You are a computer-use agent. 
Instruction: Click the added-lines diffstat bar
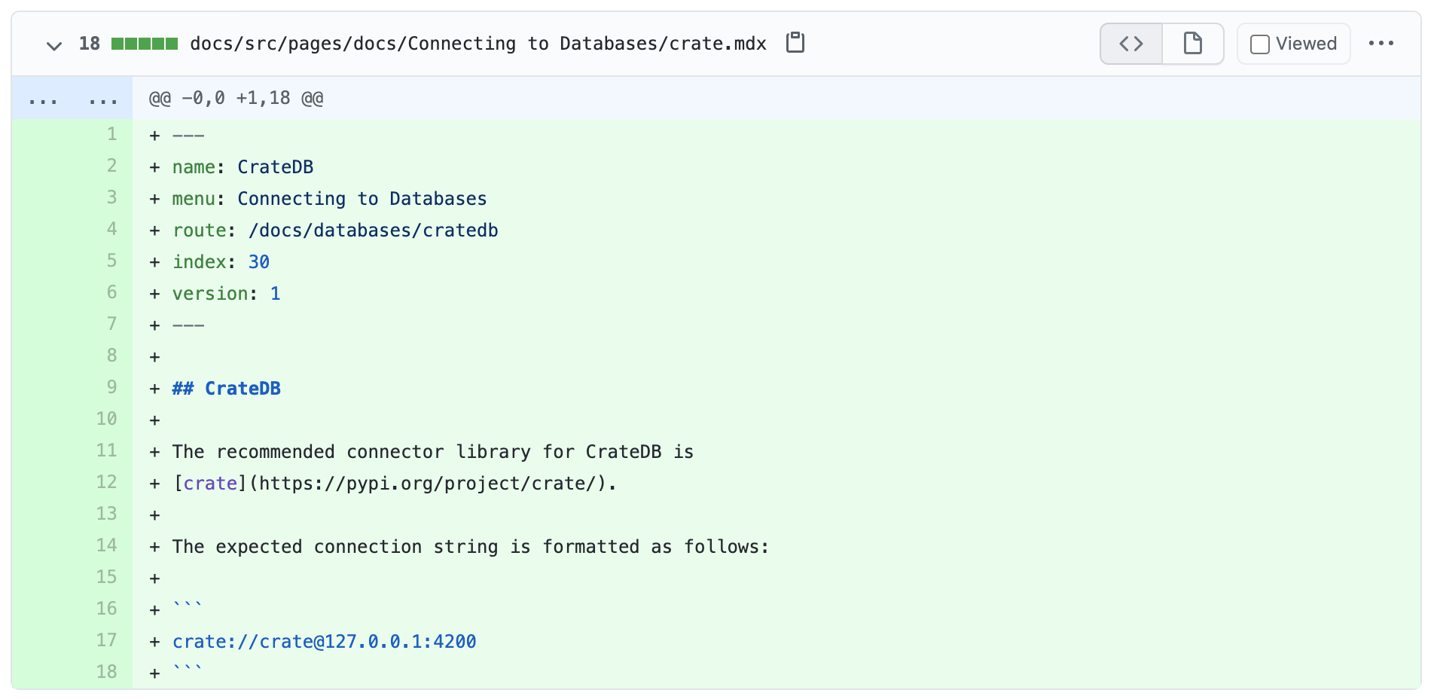tap(144, 44)
